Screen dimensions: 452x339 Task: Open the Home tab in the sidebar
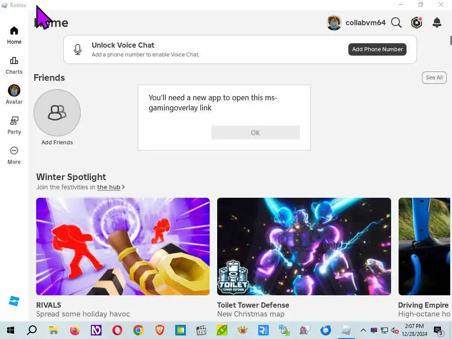[14, 35]
